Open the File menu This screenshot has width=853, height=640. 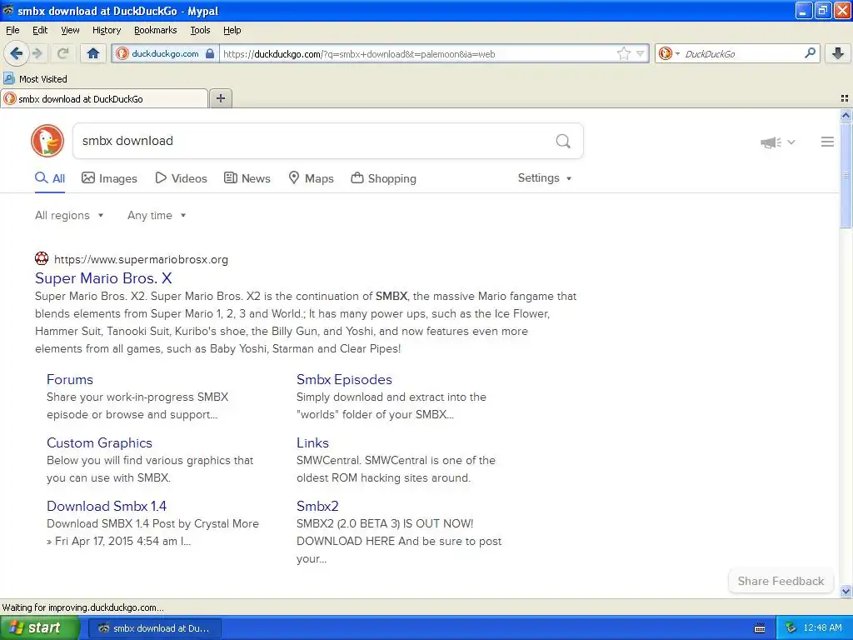coord(12,30)
